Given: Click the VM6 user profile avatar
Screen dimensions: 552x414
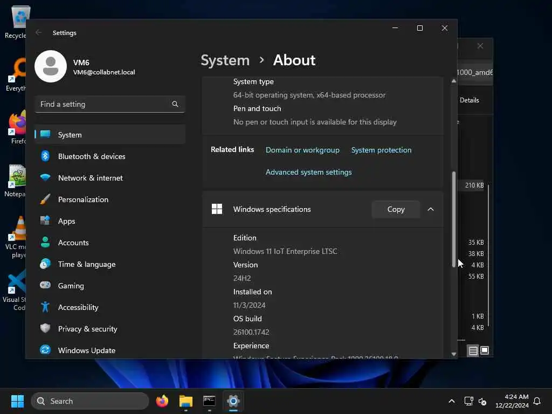Looking at the screenshot, I should (51, 66).
